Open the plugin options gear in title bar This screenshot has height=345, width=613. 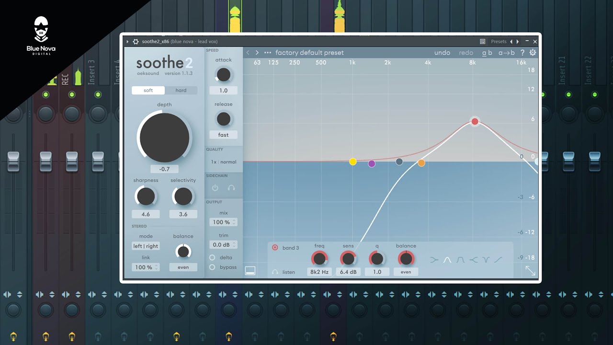point(136,42)
